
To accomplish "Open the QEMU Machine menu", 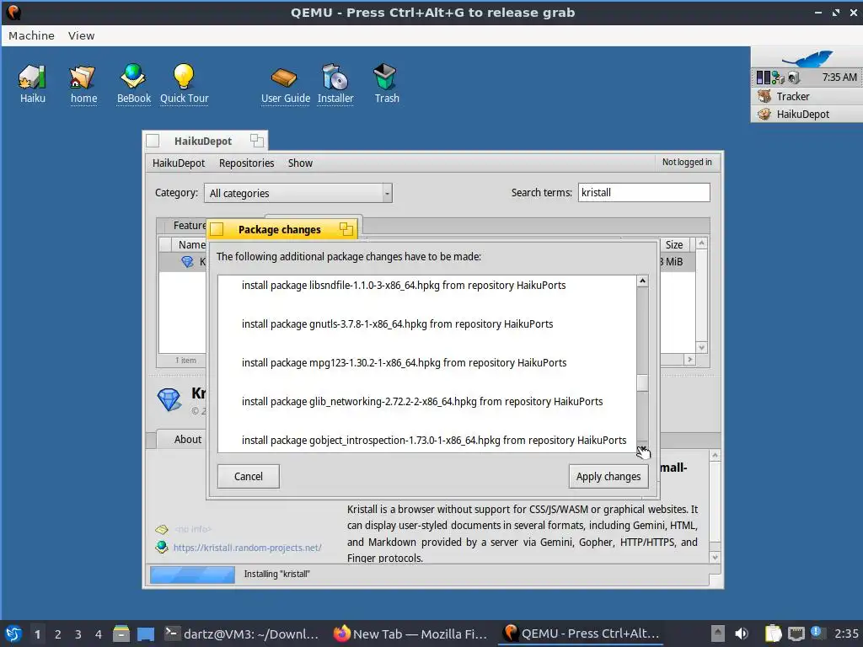I will tap(31, 35).
